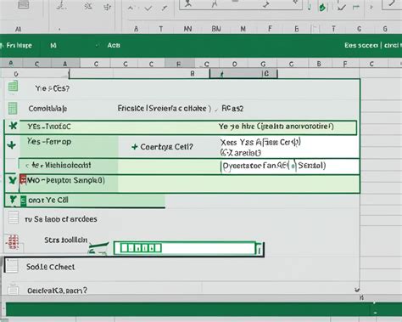
Task: Click the document icon beside 'Sodle Cchect'
Action: 12,267
